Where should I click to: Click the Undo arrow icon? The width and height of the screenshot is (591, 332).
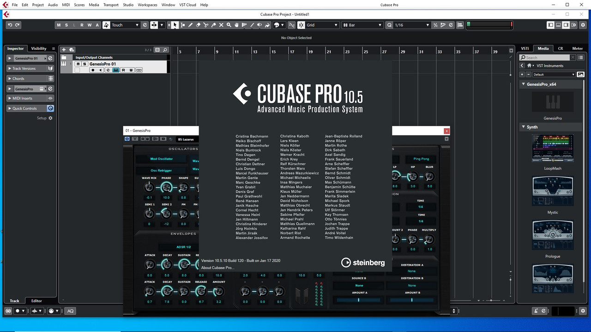coord(10,25)
